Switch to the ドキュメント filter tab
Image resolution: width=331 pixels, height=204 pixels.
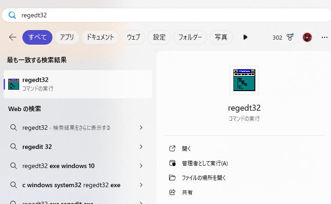coord(100,37)
